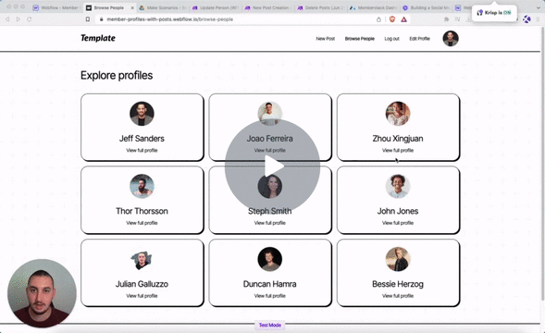Screen dimensions: 545x333
Task: View full profile of Thor Thorsson
Action: (x=142, y=223)
